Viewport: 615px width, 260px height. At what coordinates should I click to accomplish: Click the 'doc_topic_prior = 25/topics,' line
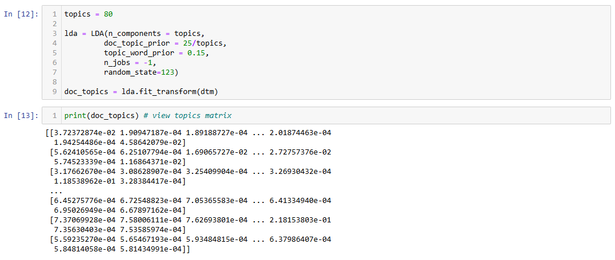pos(165,43)
